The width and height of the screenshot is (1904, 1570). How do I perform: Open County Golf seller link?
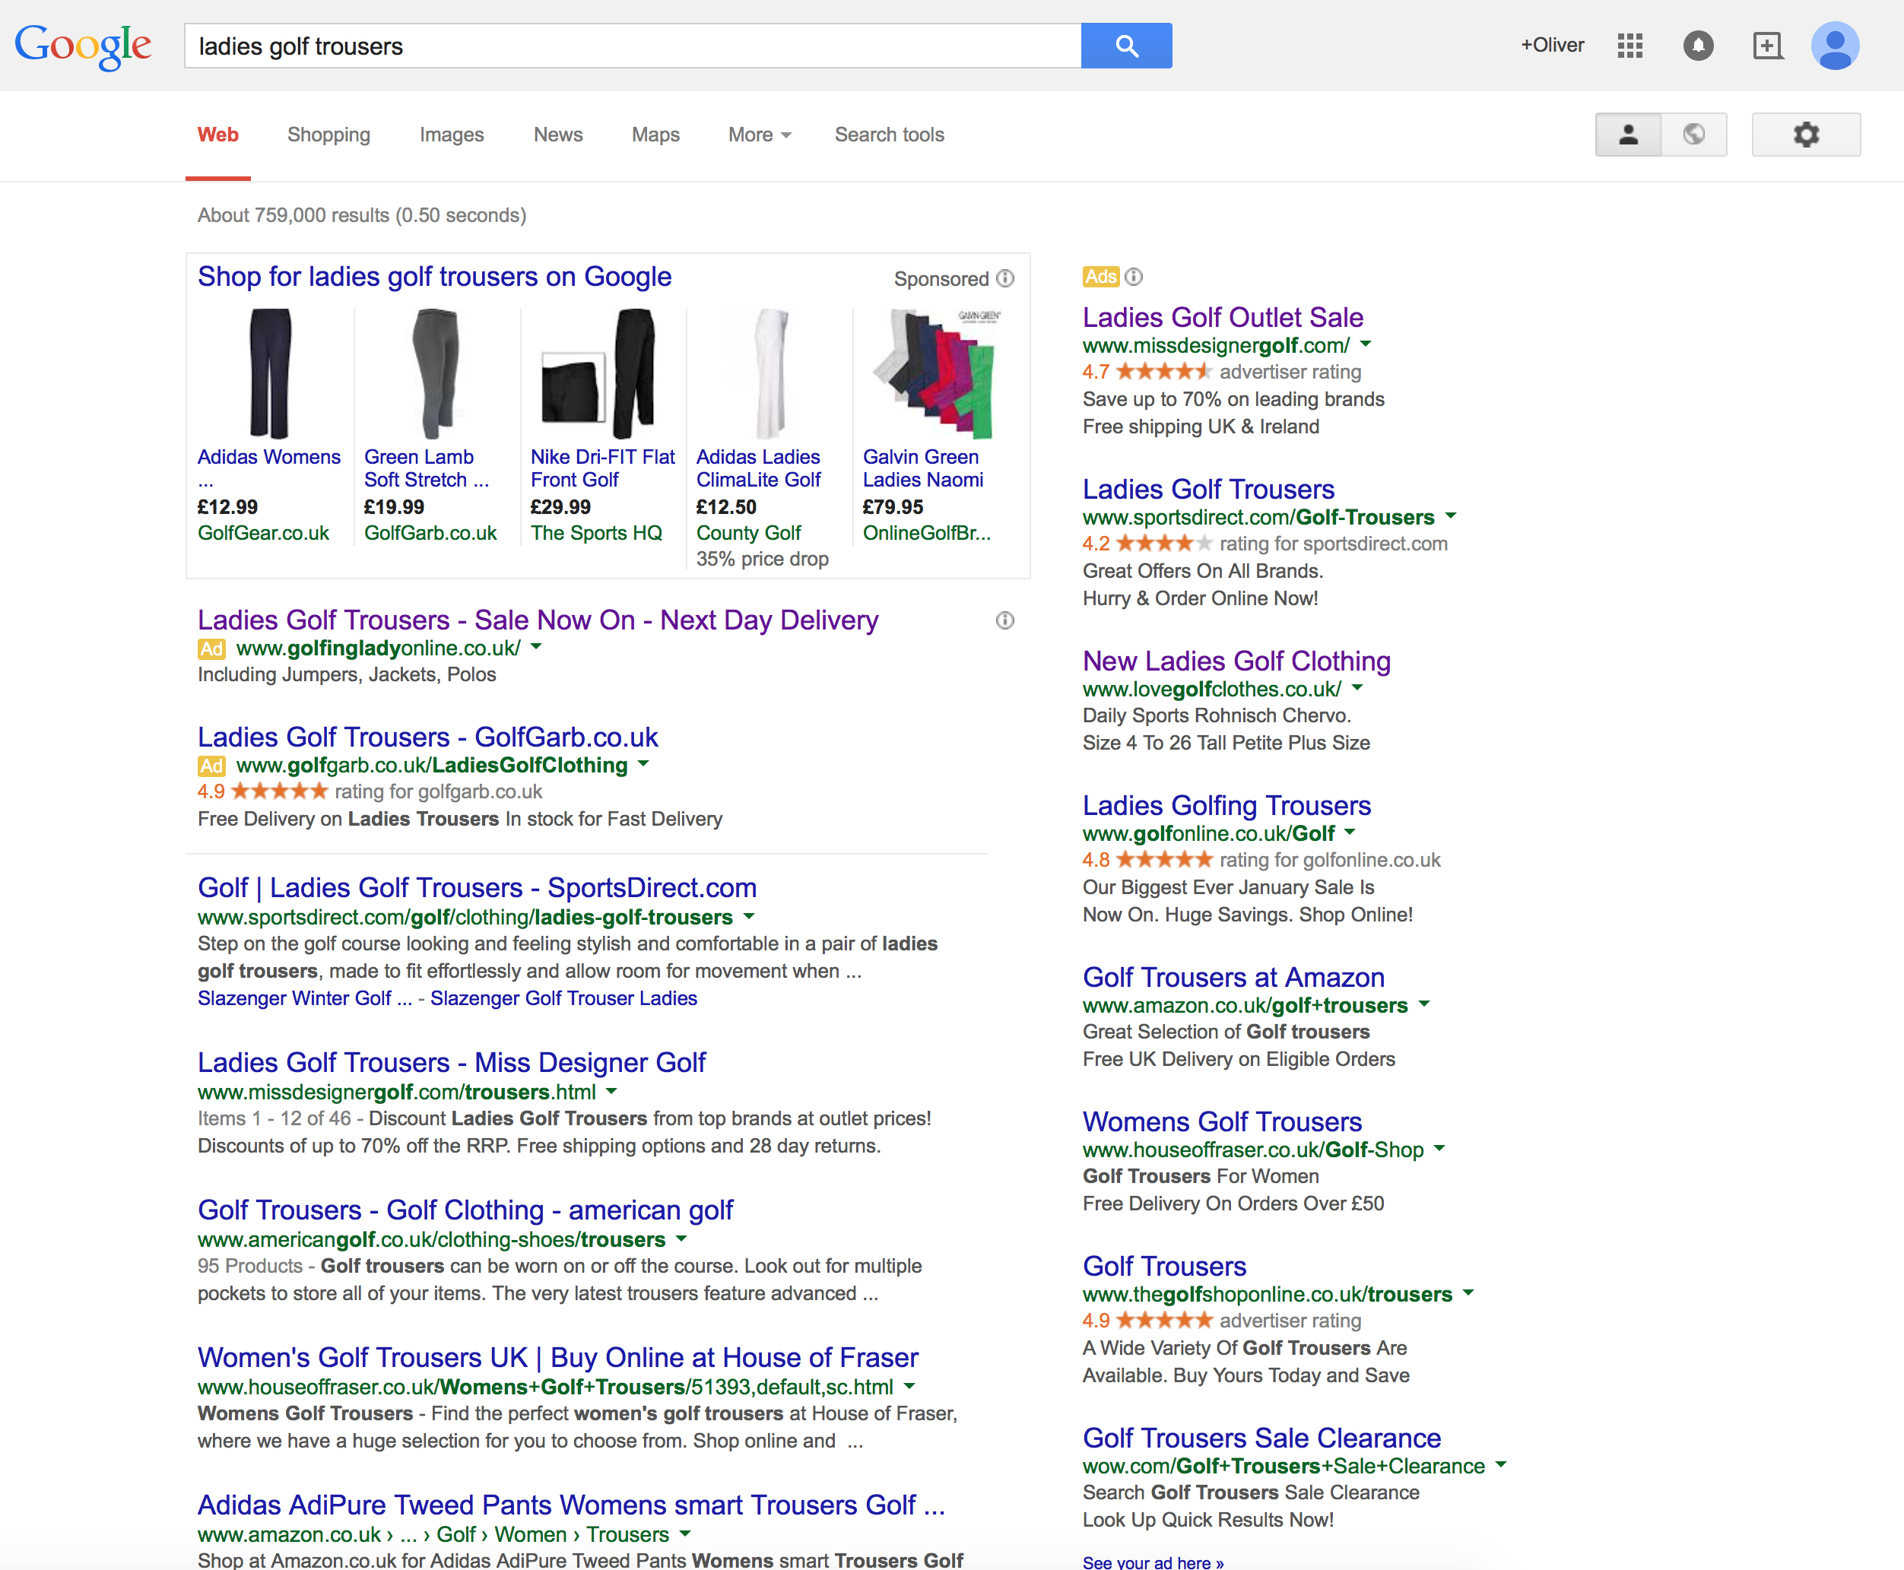(749, 534)
